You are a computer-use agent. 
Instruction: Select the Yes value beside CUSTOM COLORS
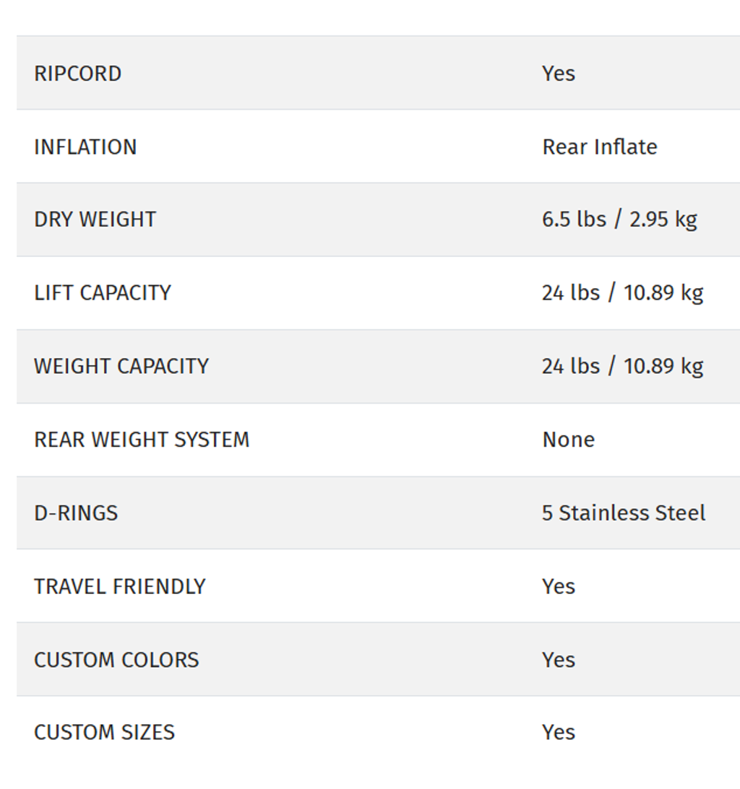559,660
